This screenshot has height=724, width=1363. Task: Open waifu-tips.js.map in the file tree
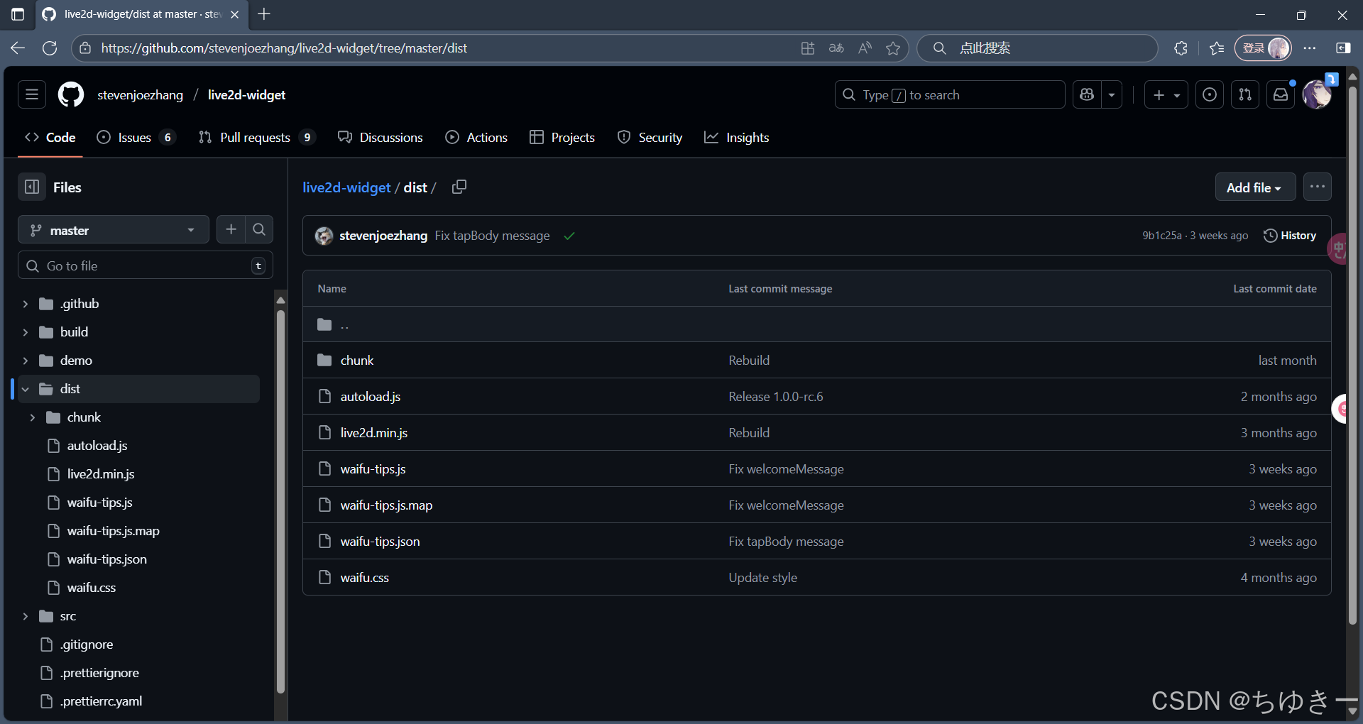113,531
